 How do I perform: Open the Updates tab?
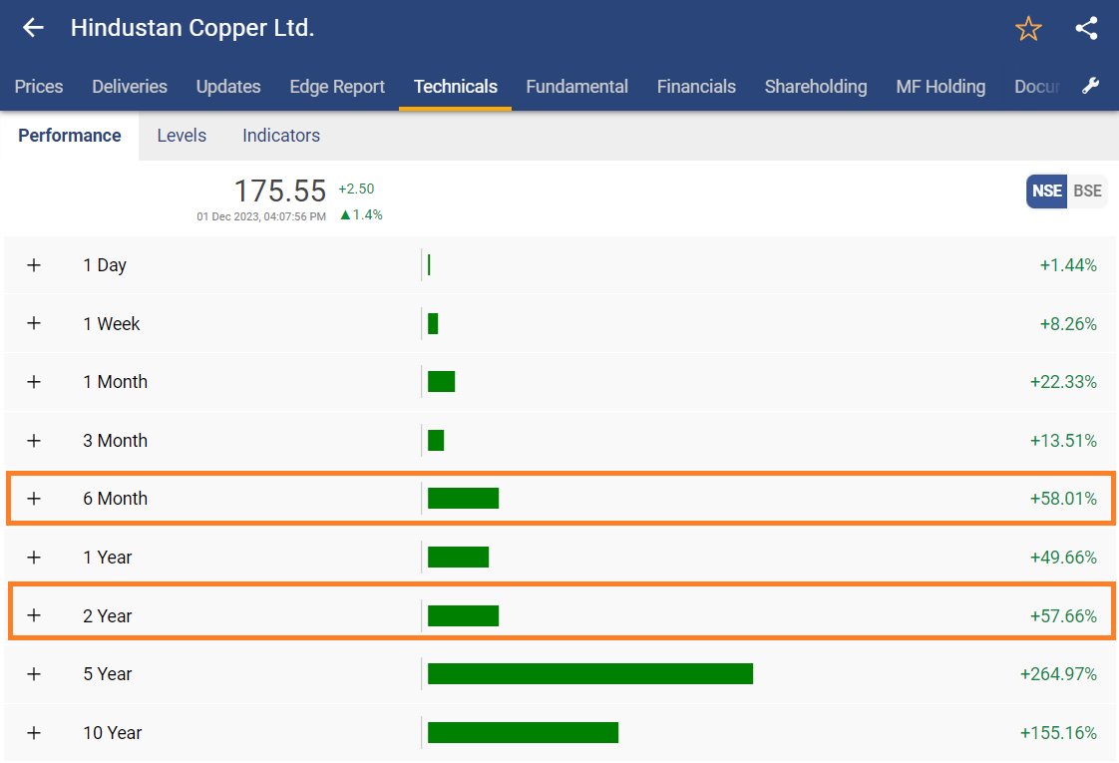pos(228,87)
